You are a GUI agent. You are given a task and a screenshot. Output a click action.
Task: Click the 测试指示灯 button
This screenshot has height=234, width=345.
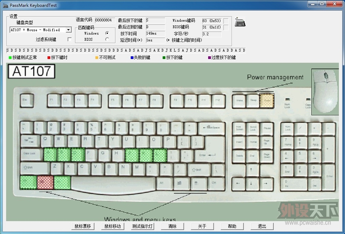(x=143, y=226)
